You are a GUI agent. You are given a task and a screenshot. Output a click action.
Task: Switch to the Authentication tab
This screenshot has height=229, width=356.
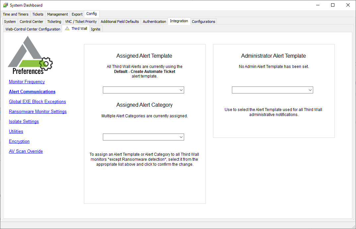tap(154, 22)
